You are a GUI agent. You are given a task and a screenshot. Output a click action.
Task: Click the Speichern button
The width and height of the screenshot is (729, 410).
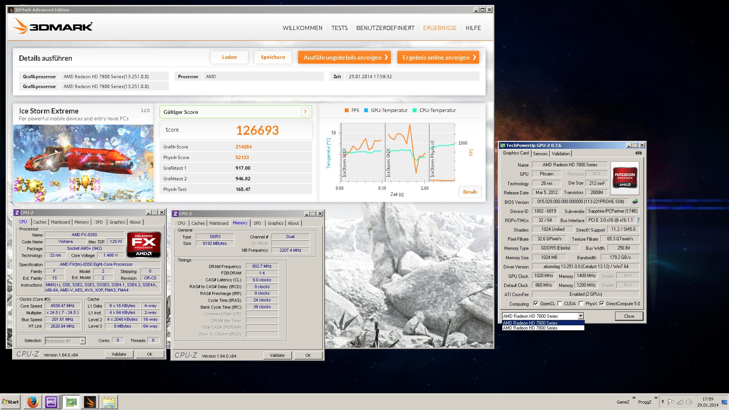pyautogui.click(x=273, y=57)
